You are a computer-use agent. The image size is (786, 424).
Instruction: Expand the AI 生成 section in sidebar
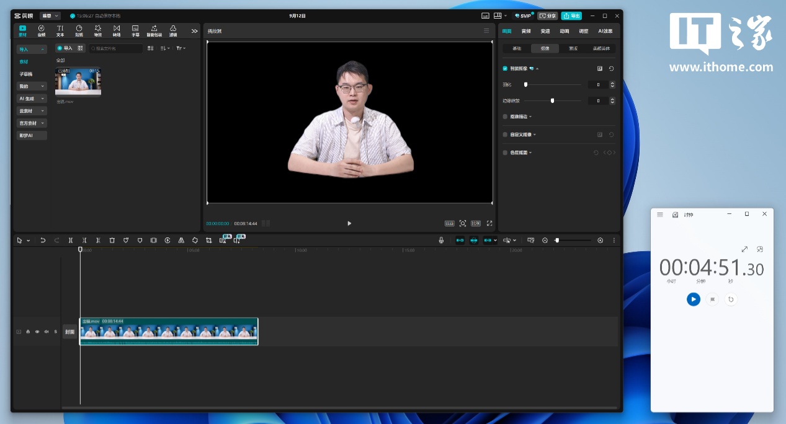click(32, 99)
